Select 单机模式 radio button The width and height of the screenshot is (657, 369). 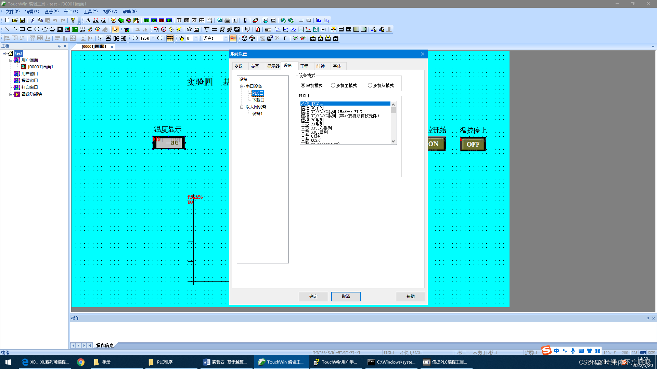tap(303, 85)
